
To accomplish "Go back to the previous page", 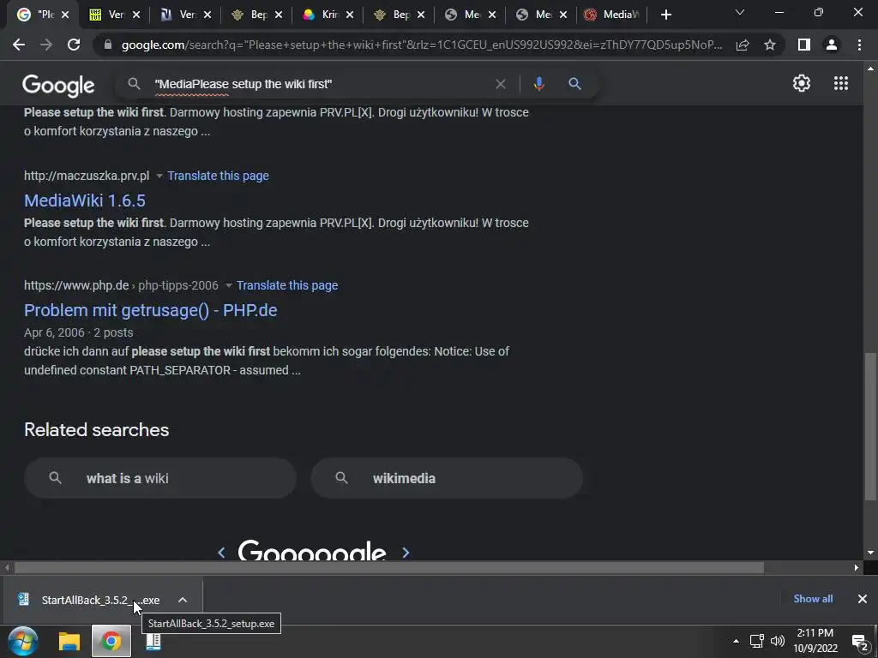I will tap(19, 45).
